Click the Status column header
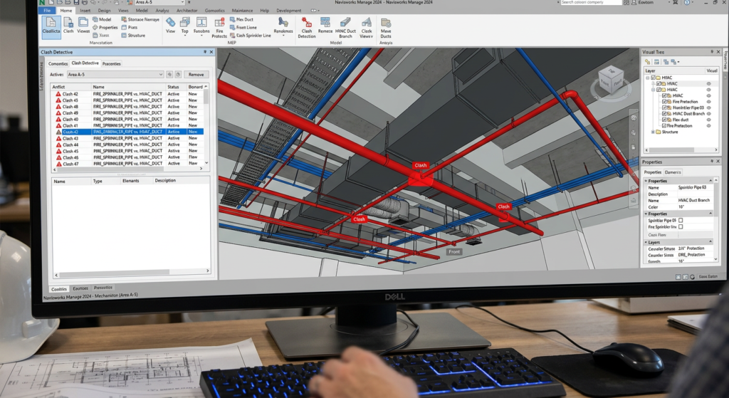 pos(175,87)
